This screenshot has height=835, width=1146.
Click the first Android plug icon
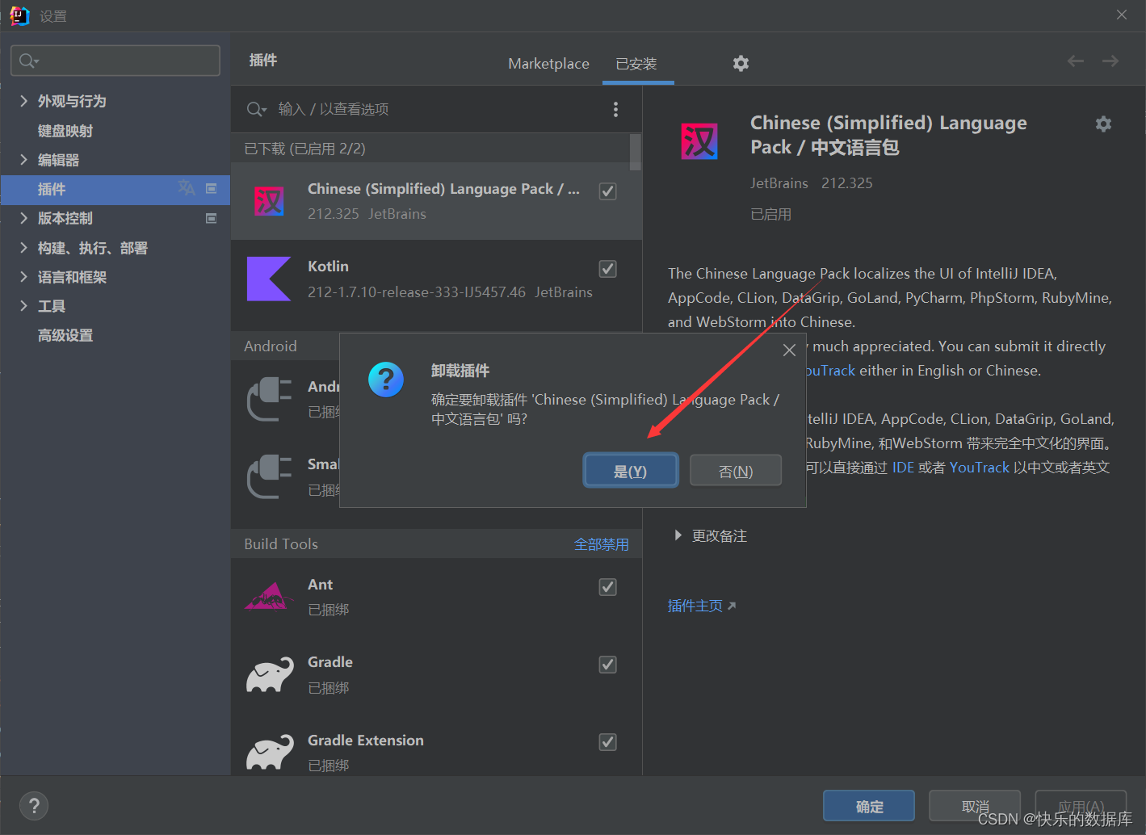pos(270,399)
